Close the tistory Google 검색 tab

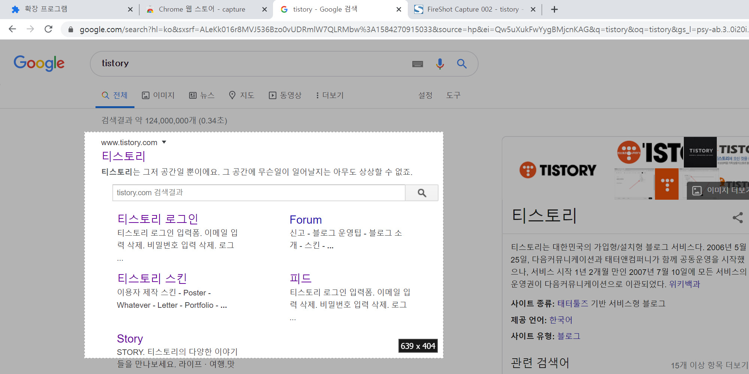[399, 9]
